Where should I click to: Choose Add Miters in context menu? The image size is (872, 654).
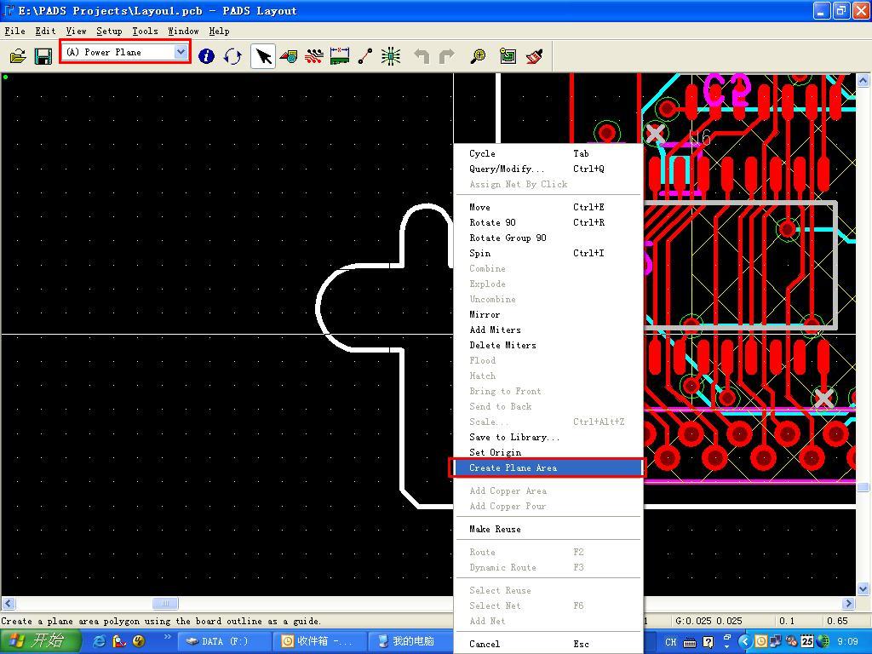[495, 330]
